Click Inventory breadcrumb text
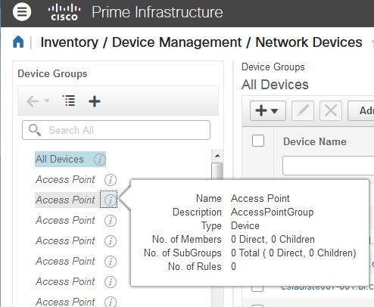 tap(70, 42)
